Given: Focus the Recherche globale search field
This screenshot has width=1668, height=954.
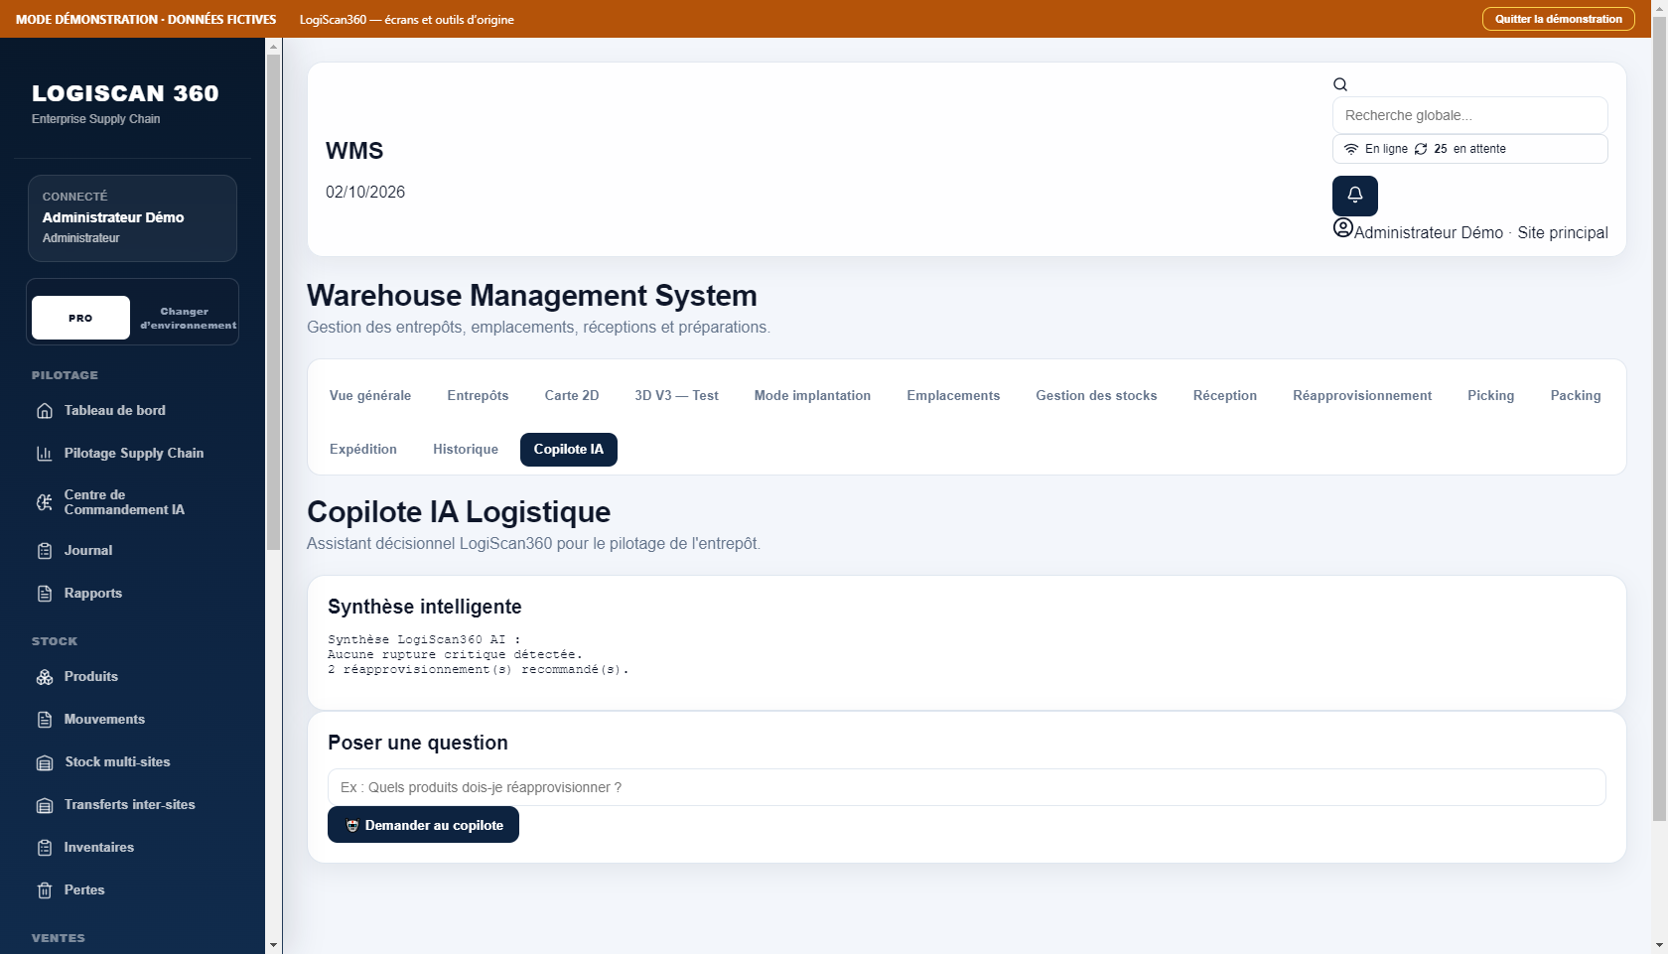Looking at the screenshot, I should (x=1470, y=115).
